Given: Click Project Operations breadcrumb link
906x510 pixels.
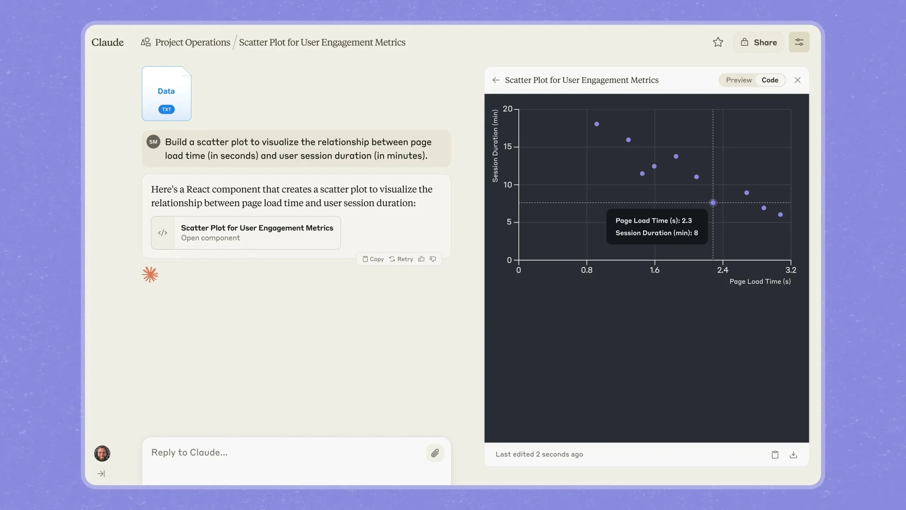Looking at the screenshot, I should pyautogui.click(x=192, y=42).
